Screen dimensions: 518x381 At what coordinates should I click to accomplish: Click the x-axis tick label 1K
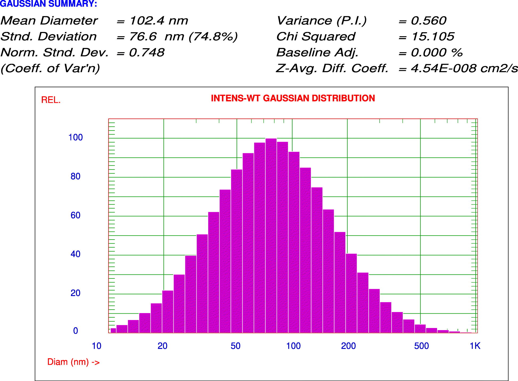(475, 346)
